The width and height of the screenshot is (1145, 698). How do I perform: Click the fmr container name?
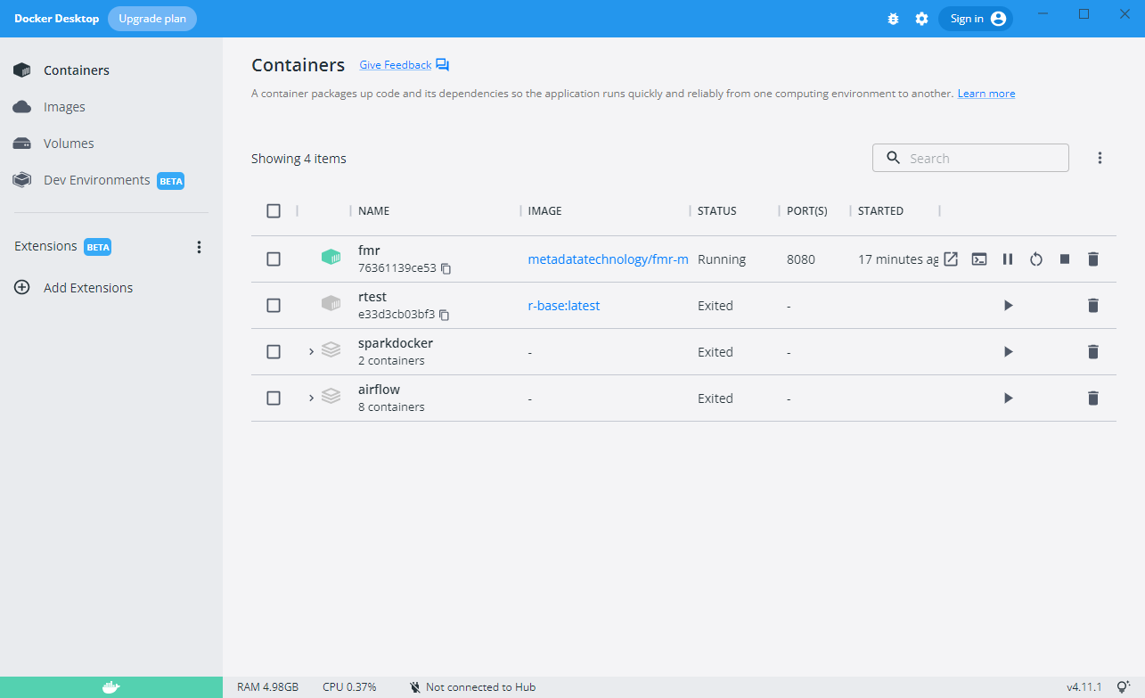(x=369, y=250)
